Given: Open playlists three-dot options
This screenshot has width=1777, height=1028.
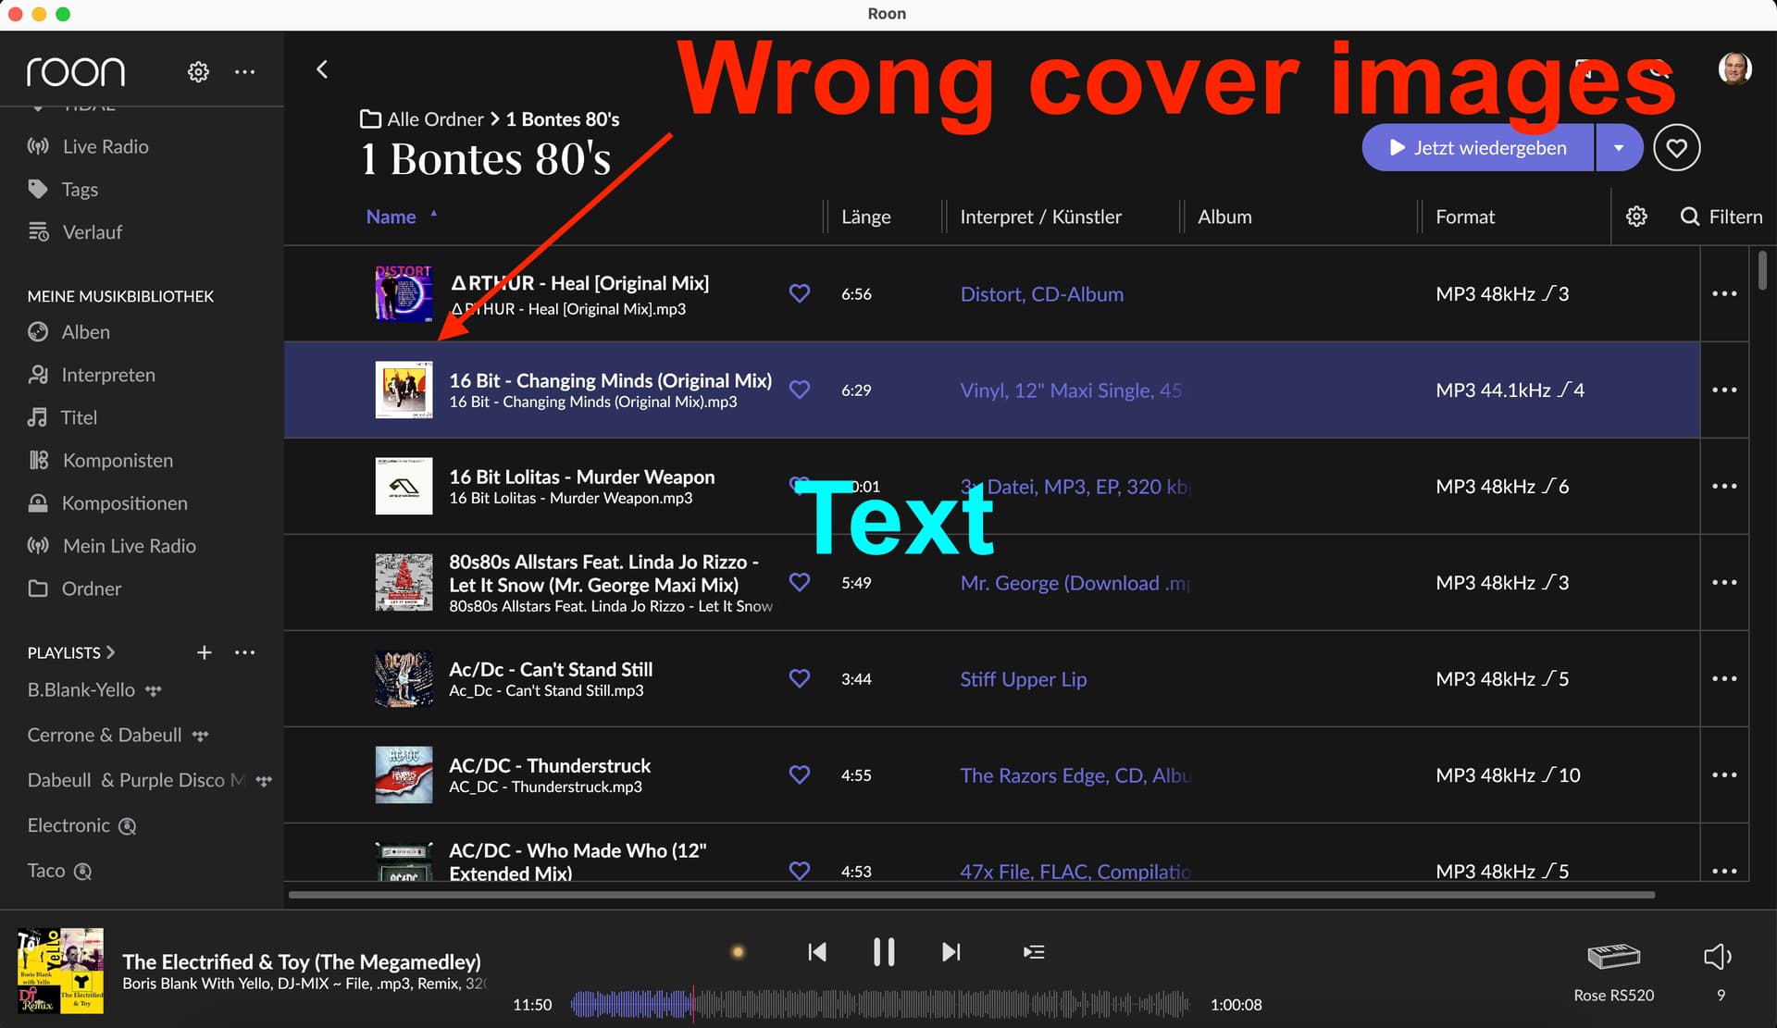Looking at the screenshot, I should click(x=244, y=652).
